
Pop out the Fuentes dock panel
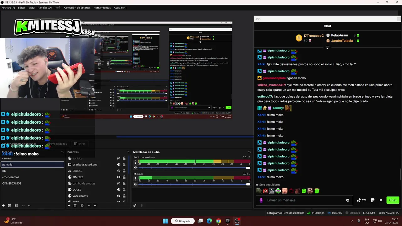(x=128, y=152)
